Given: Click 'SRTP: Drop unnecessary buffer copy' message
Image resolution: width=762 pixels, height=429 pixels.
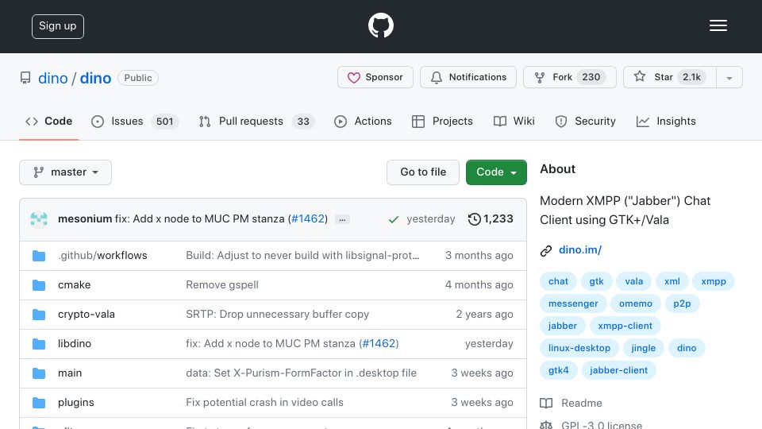Looking at the screenshot, I should (278, 315).
